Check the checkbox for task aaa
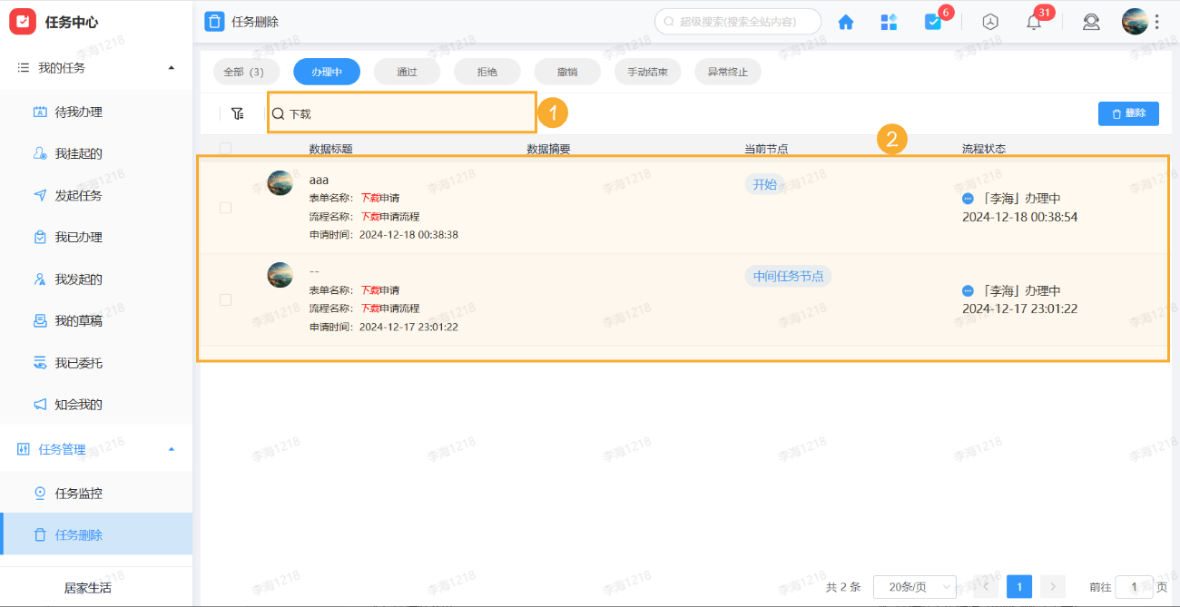 225,207
